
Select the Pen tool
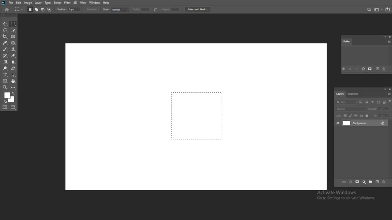(13, 68)
